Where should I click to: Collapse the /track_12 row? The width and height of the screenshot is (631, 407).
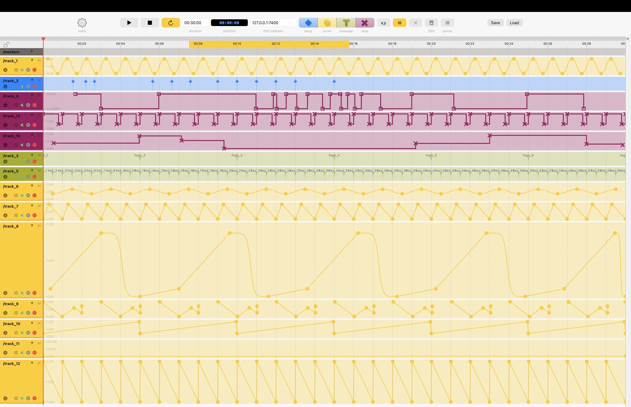32,363
